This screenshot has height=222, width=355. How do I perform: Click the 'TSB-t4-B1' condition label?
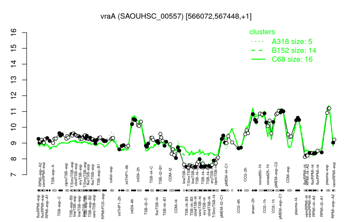164,206
